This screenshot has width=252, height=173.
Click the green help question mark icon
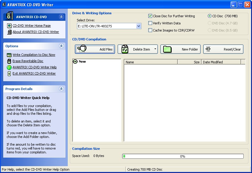coord(9,67)
